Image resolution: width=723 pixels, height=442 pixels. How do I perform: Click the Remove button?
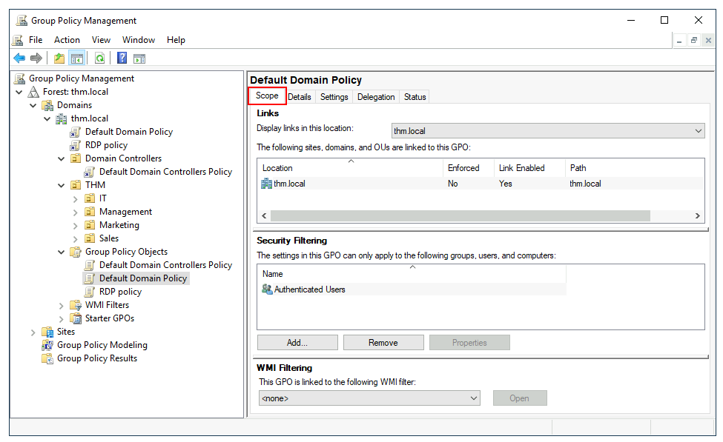383,343
